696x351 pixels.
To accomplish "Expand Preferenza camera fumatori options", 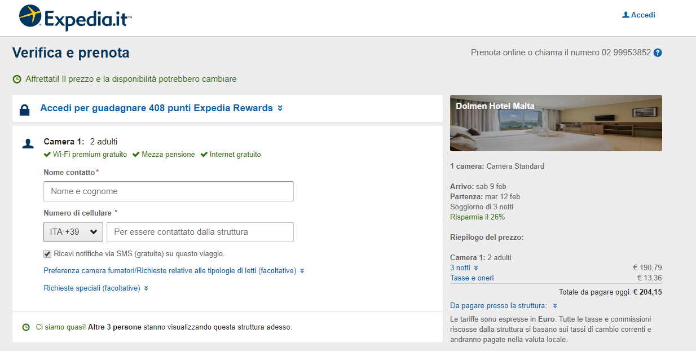I will point(174,271).
